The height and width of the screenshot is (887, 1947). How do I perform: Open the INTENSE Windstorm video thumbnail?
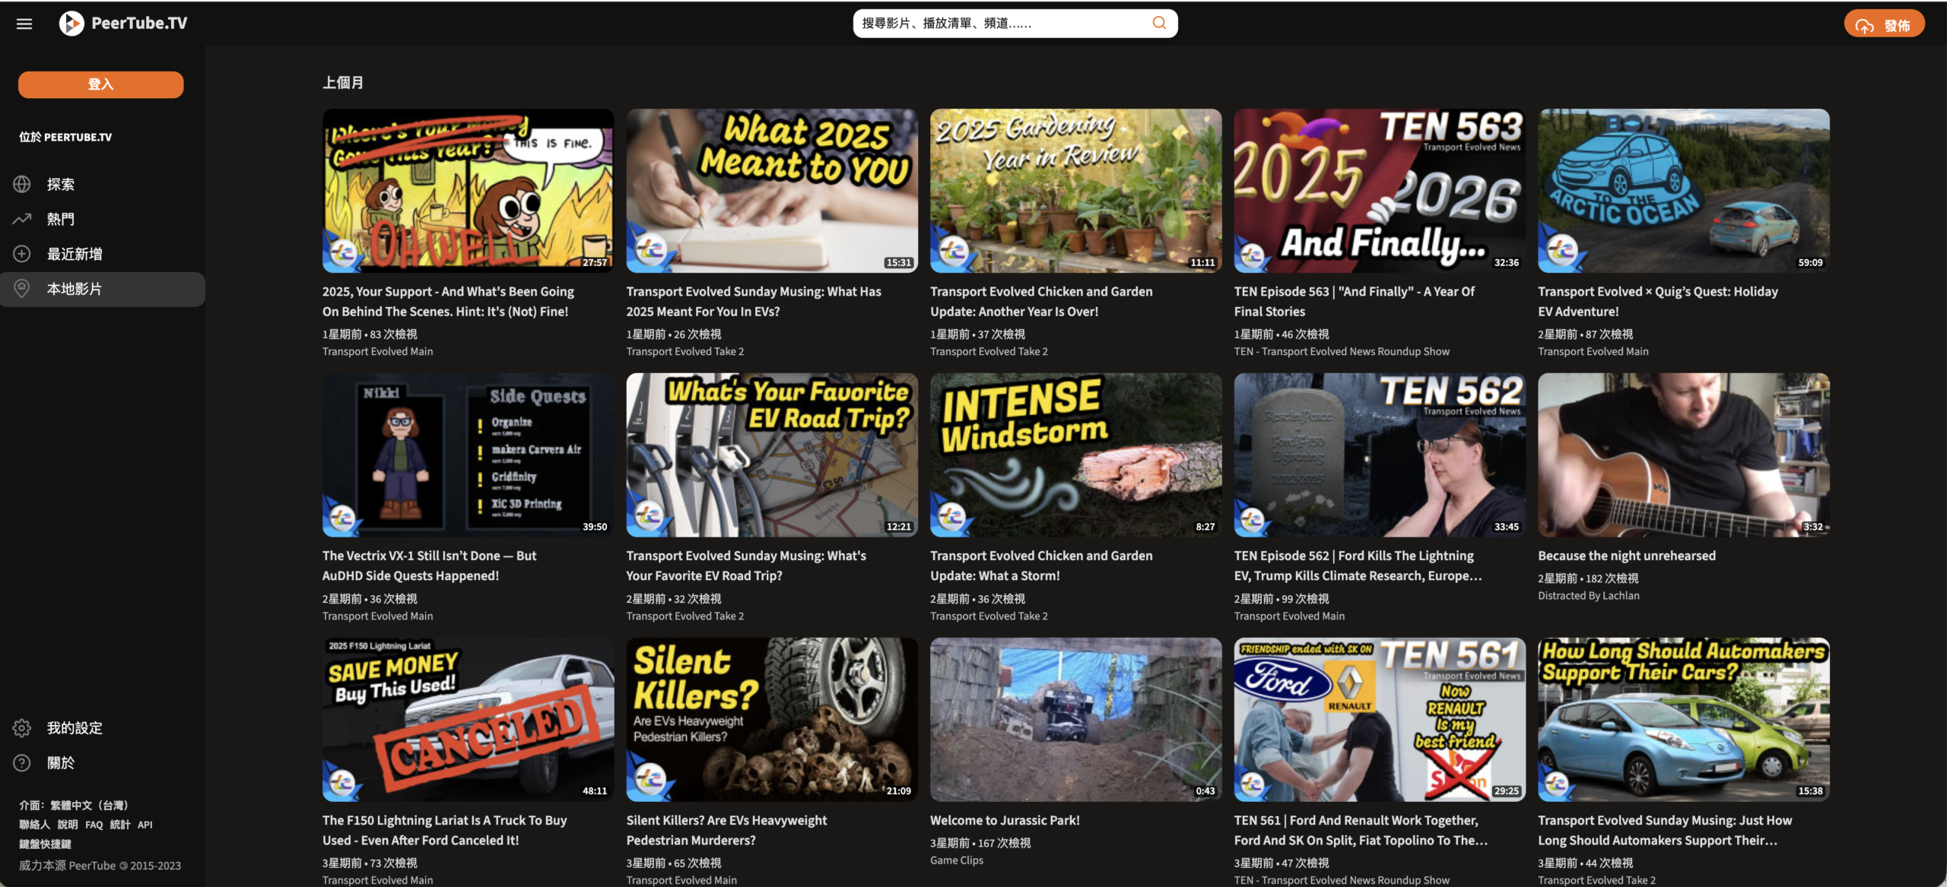point(1075,455)
